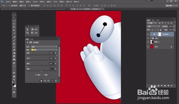This screenshot has height=104, width=179.
Task: Open the 文件(F) menu
Action: coord(8,2)
